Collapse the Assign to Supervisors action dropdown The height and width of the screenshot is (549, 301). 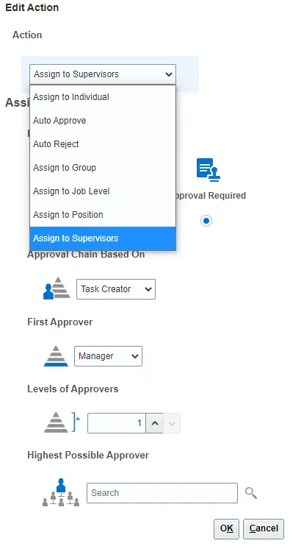103,74
